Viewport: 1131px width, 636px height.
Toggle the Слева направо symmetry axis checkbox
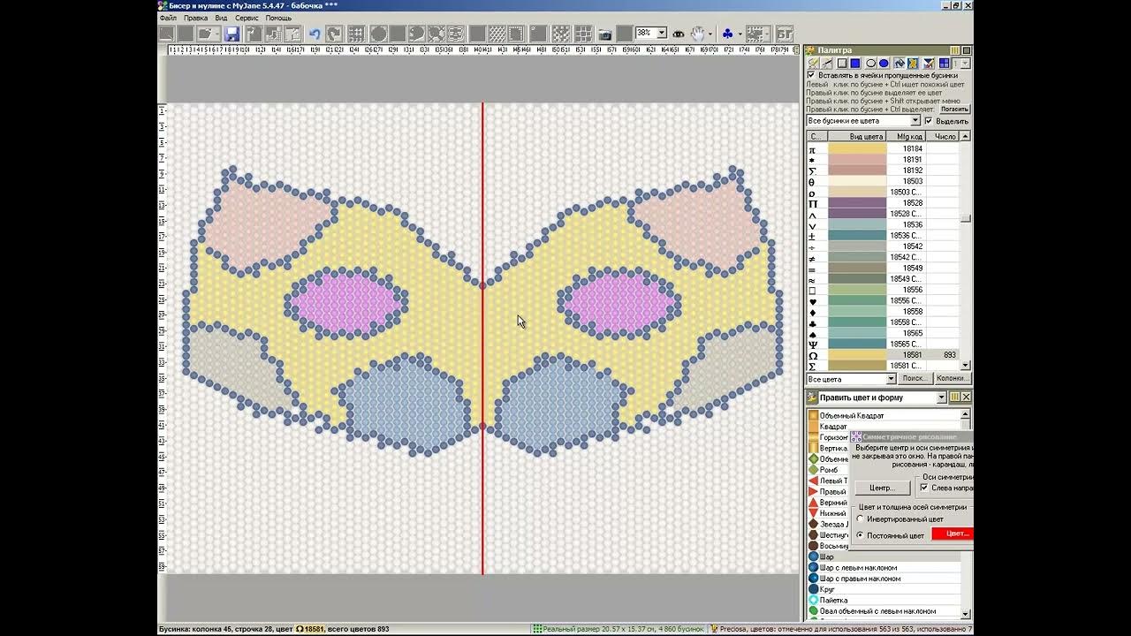click(924, 488)
